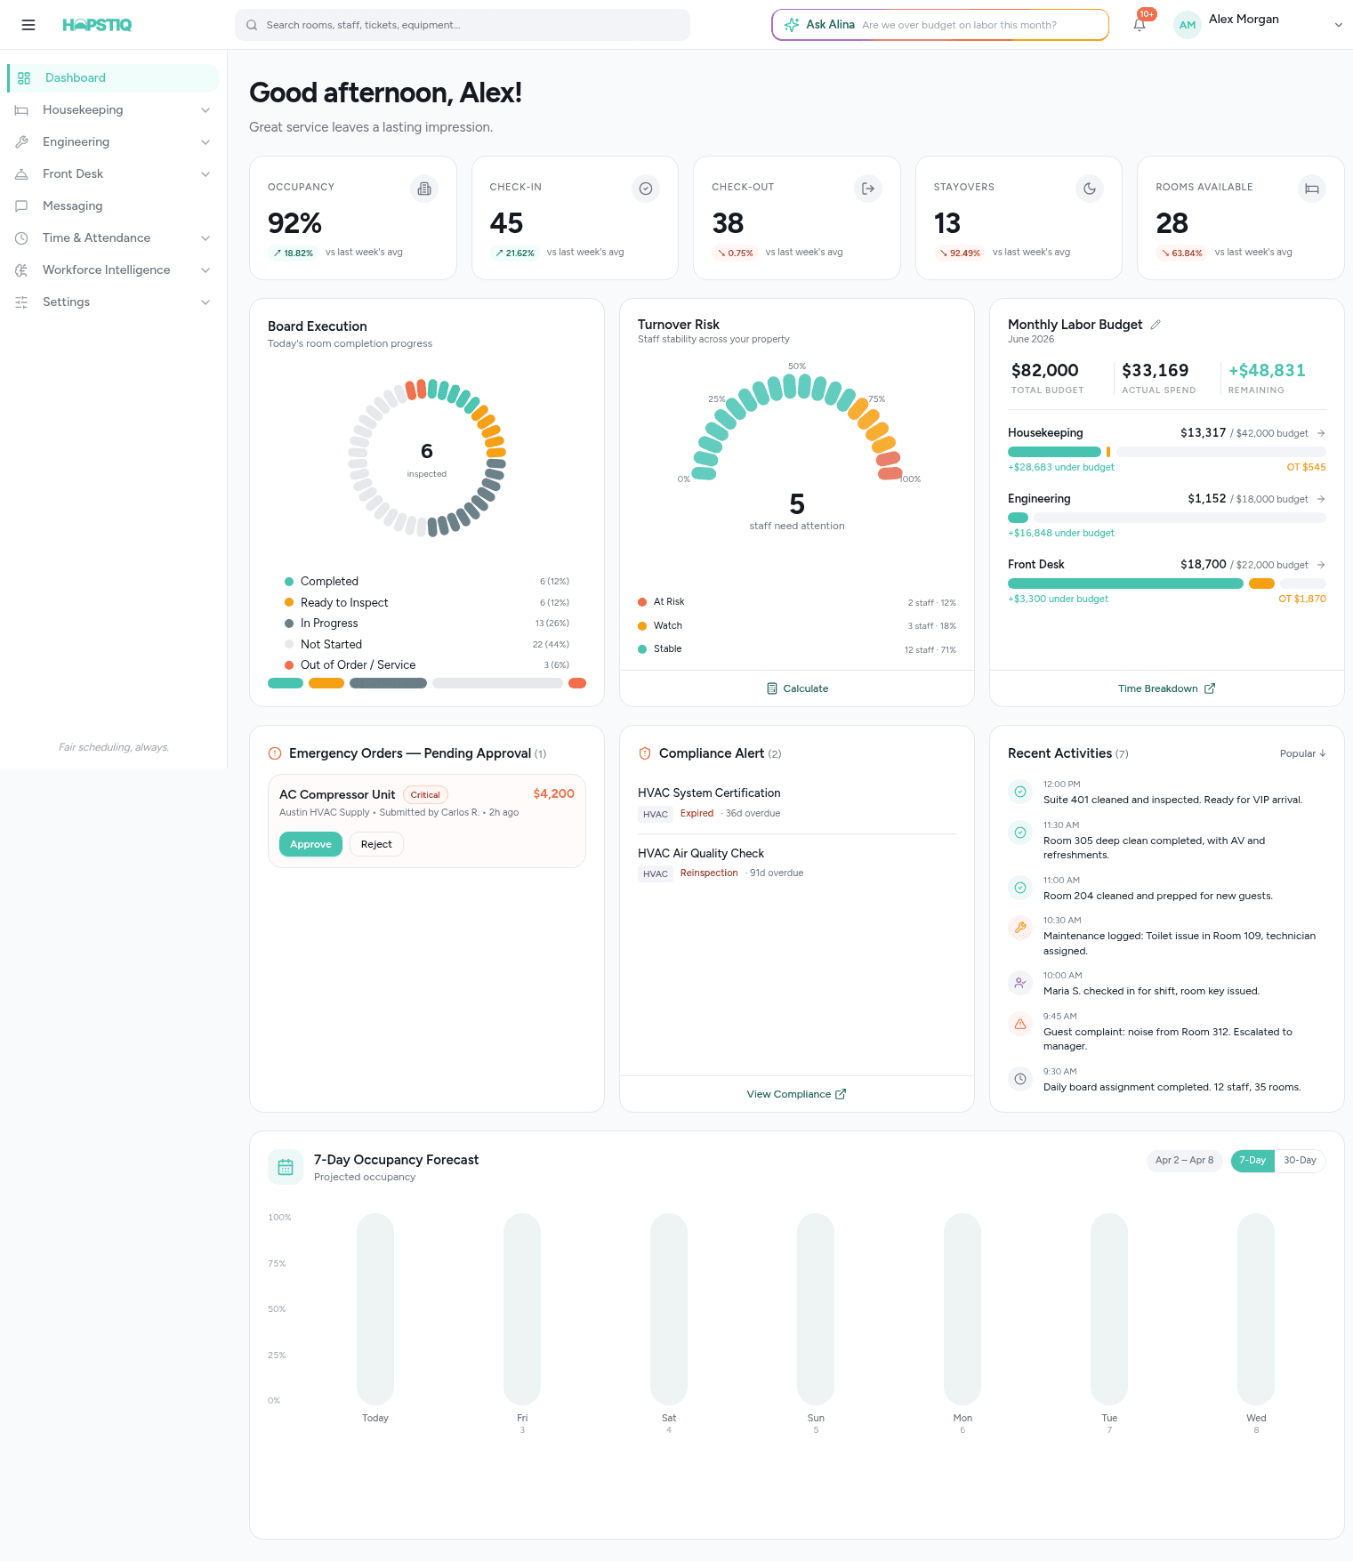This screenshot has height=1561, width=1353.
Task: Click the guest complaint warning icon
Action: [1020, 1024]
